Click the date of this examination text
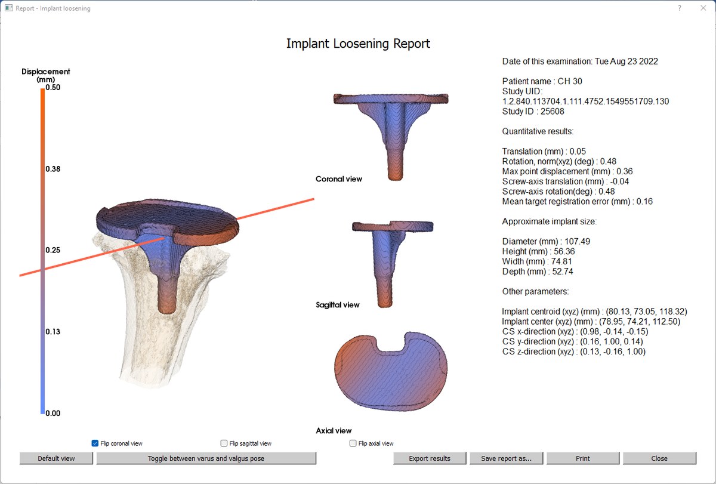The width and height of the screenshot is (716, 484). point(581,61)
